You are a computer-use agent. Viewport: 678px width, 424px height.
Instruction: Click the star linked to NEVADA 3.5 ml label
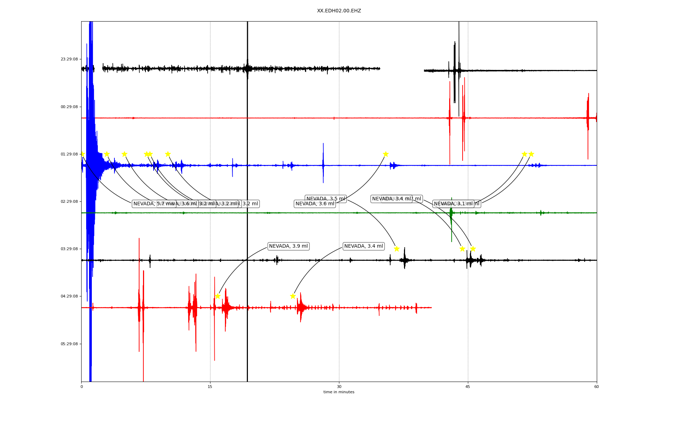[x=397, y=249]
